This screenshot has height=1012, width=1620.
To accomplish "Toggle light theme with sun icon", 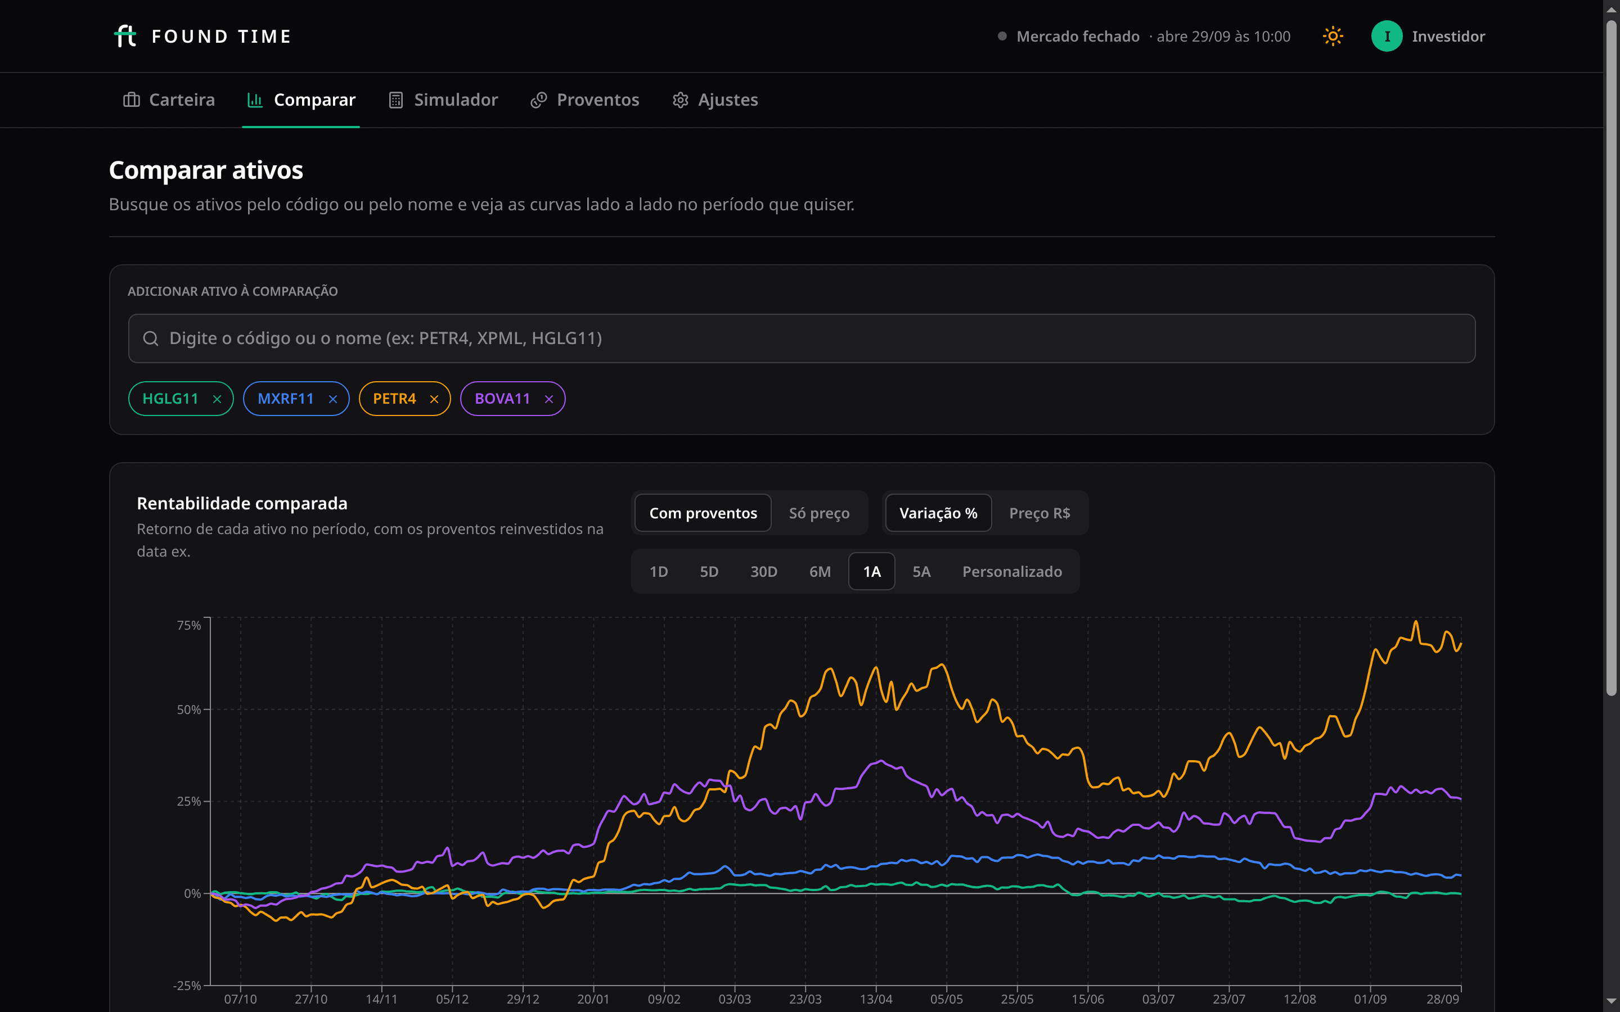I will click(x=1333, y=36).
